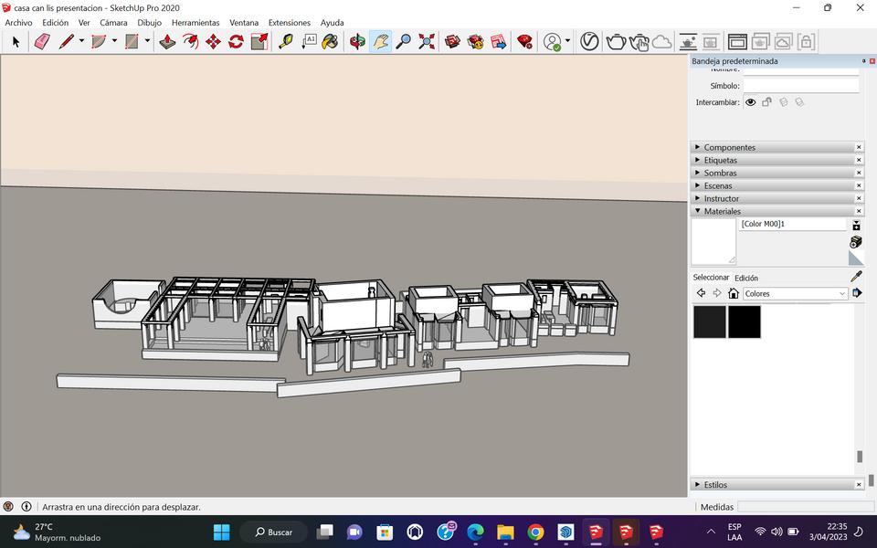Click the materials home button
Screen dimensions: 877x548
coord(733,293)
